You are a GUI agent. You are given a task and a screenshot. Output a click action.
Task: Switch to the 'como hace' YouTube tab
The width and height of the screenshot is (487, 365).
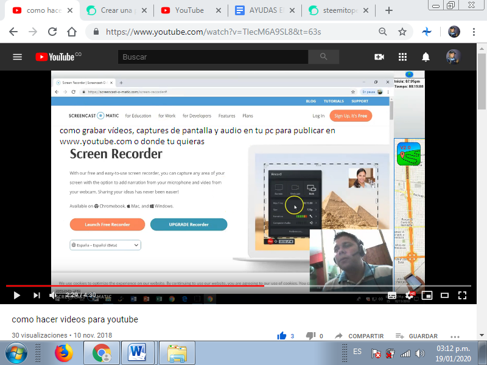point(43,10)
